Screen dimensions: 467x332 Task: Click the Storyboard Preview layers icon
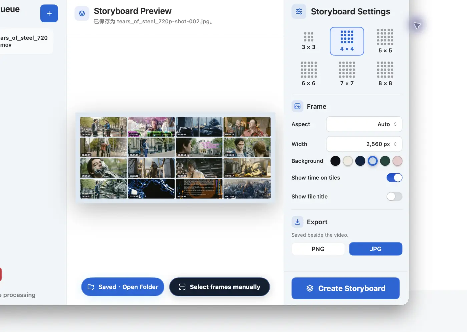[x=82, y=13]
